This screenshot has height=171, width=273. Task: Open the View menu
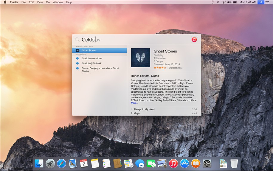40,2
